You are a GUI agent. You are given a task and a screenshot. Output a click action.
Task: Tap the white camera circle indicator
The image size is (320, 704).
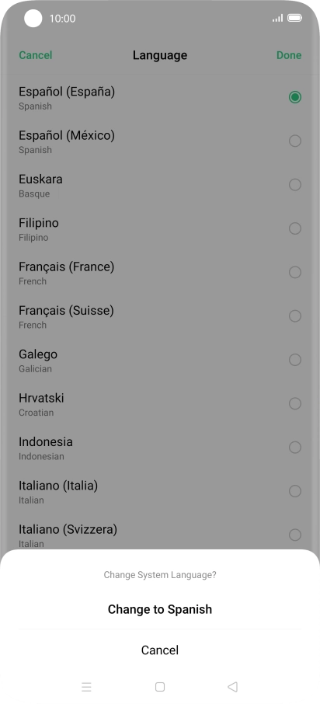(33, 19)
